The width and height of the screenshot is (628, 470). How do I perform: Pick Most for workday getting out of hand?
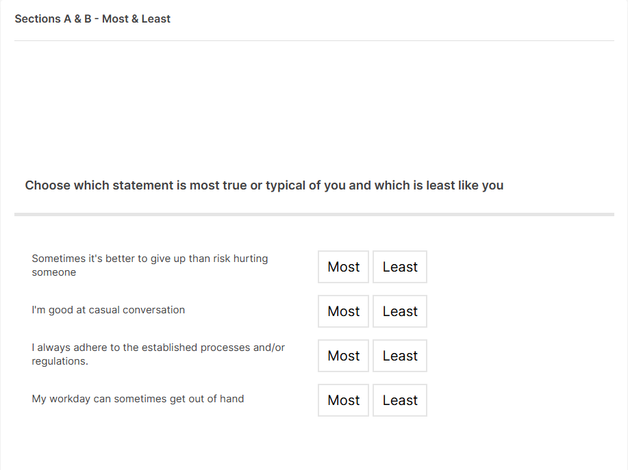343,400
